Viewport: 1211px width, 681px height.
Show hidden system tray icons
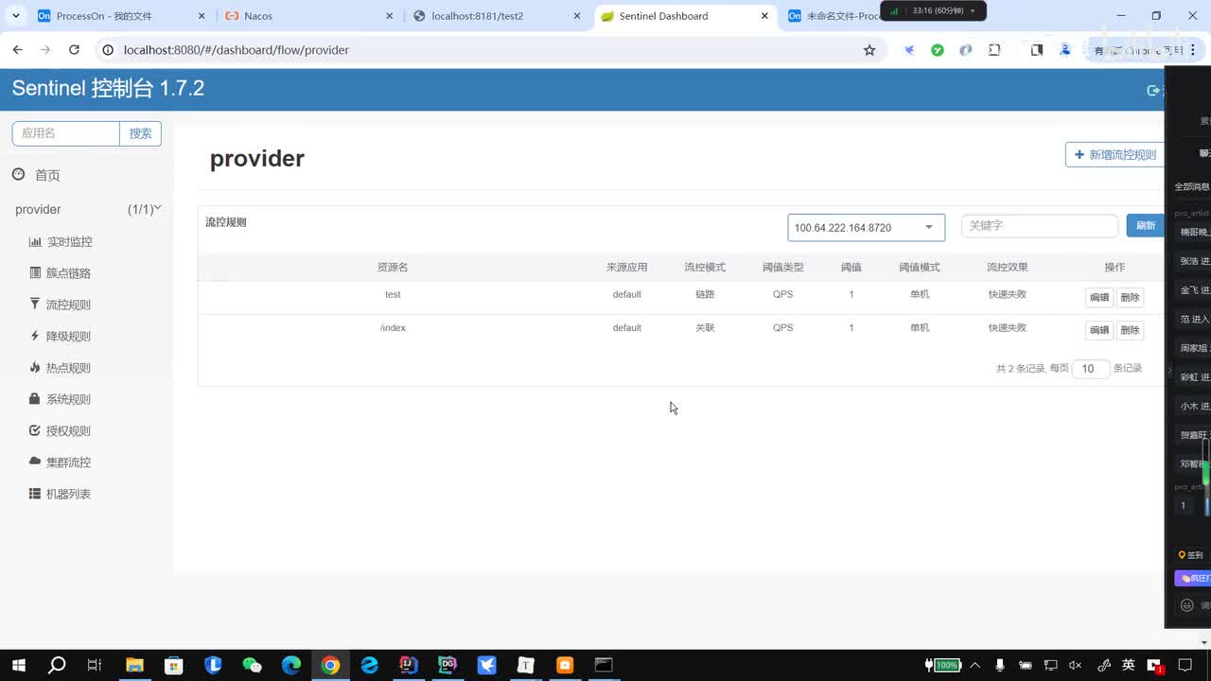(x=975, y=665)
